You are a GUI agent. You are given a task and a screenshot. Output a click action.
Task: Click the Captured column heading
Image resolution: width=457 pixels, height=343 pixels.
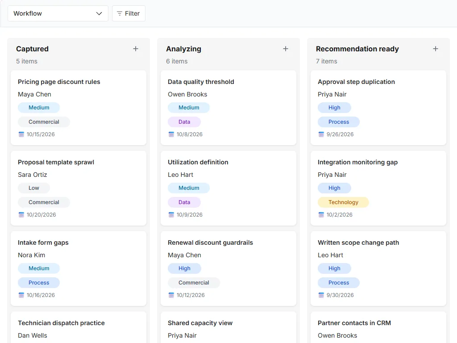(x=32, y=49)
